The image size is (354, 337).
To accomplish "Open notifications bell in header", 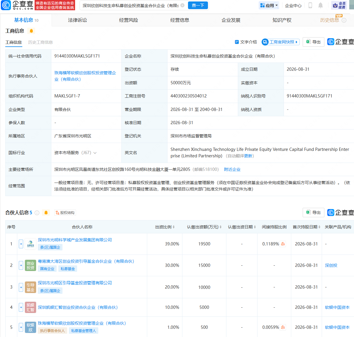I will (321, 5).
